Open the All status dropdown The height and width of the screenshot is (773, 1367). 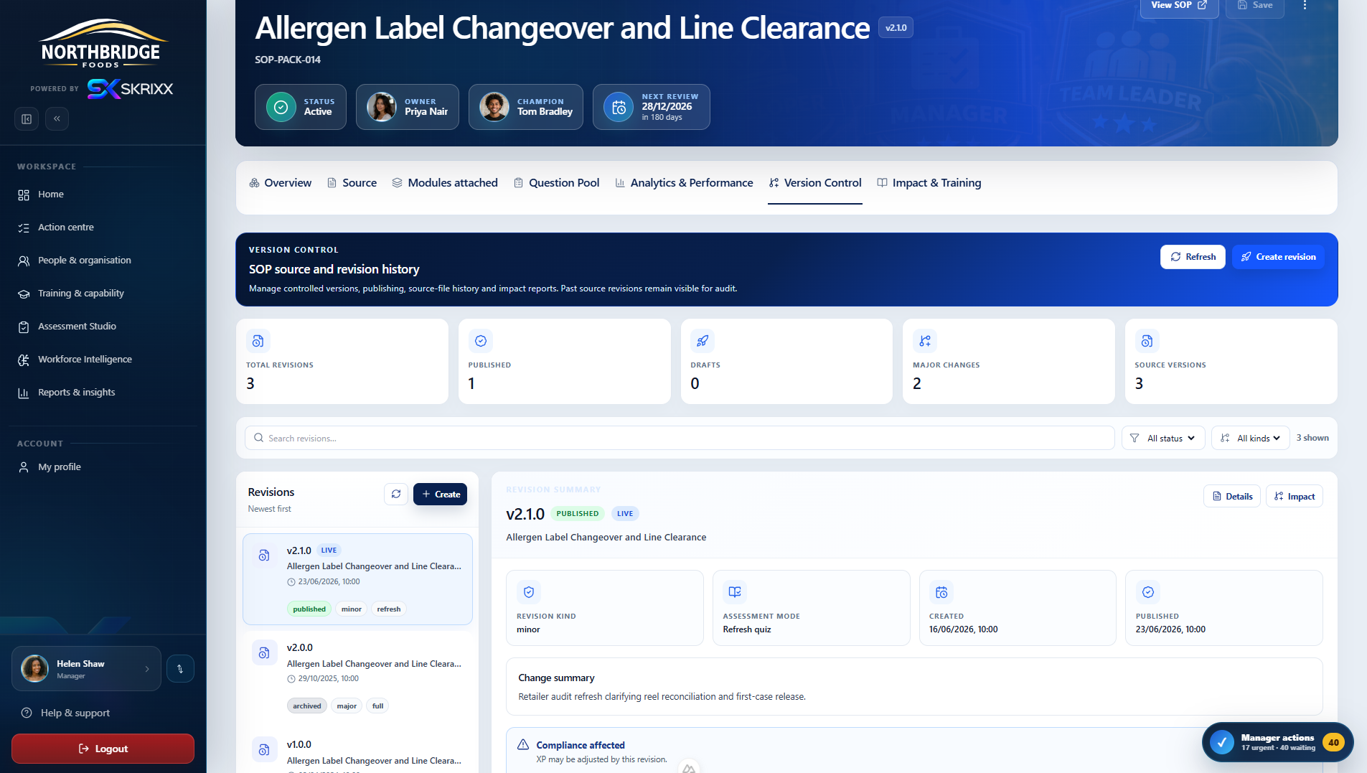tap(1163, 438)
